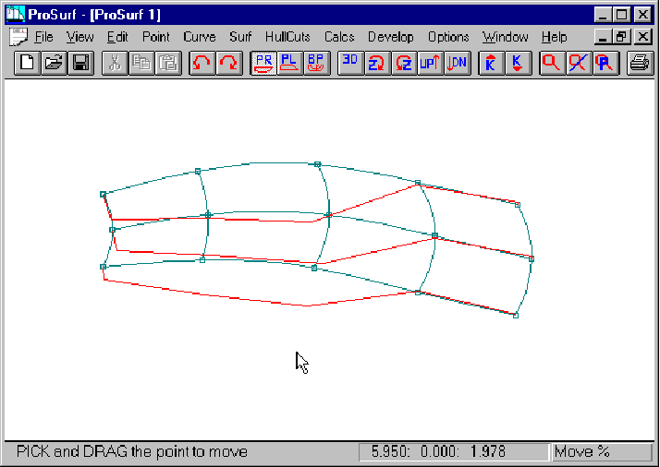Select the PL plan view icon
The width and height of the screenshot is (660, 467).
290,63
